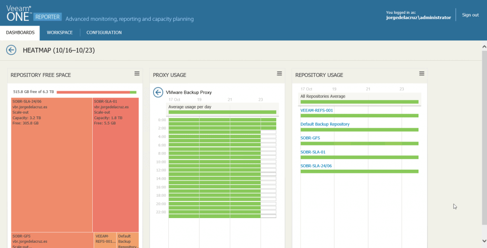
Task: Open the Configuration tab
Action: point(104,33)
